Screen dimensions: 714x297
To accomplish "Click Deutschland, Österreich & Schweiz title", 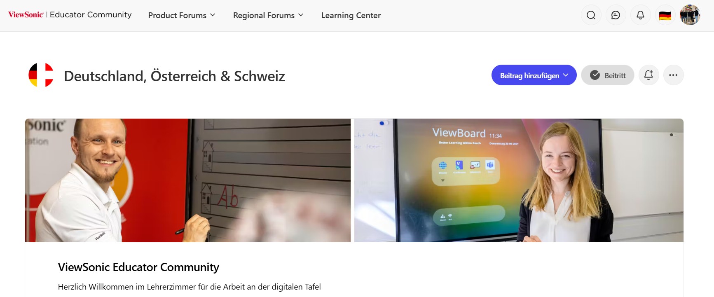I will 174,76.
